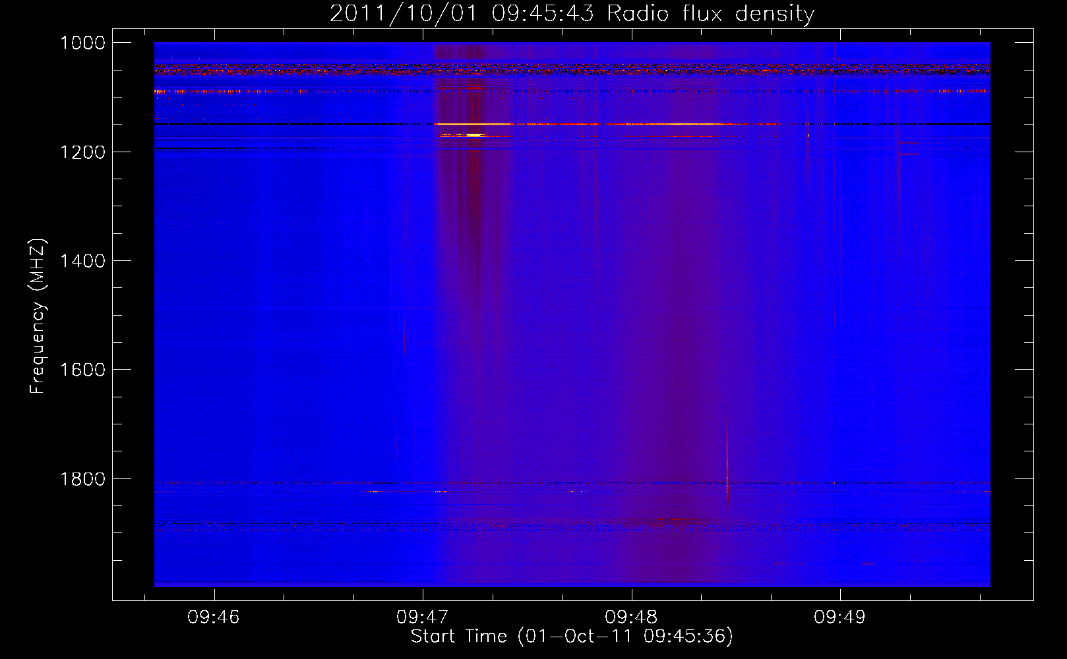This screenshot has height=659, width=1067.
Task: Click the 1800 frequency tick label
Action: coord(82,479)
